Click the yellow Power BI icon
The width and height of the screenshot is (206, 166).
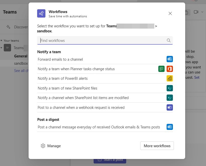pyautogui.click(x=170, y=78)
